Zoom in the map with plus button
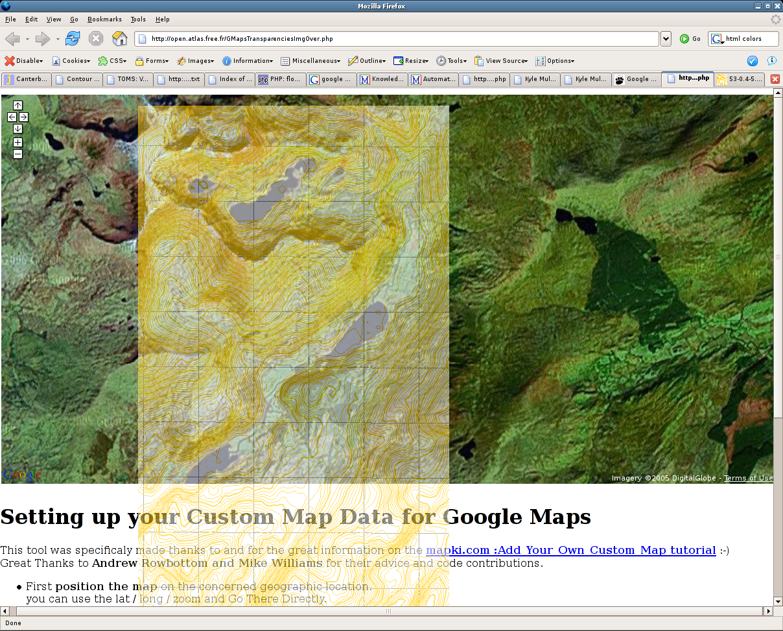The height and width of the screenshot is (631, 783). (18, 142)
